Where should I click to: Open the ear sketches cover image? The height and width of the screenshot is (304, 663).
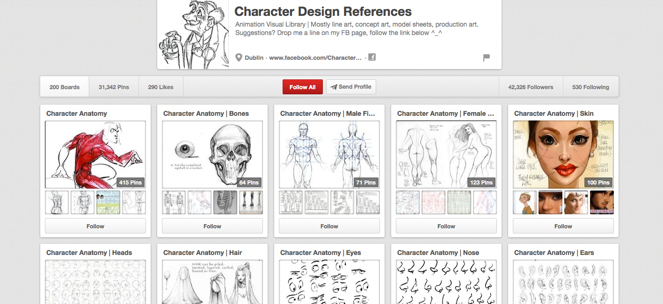[563, 282]
